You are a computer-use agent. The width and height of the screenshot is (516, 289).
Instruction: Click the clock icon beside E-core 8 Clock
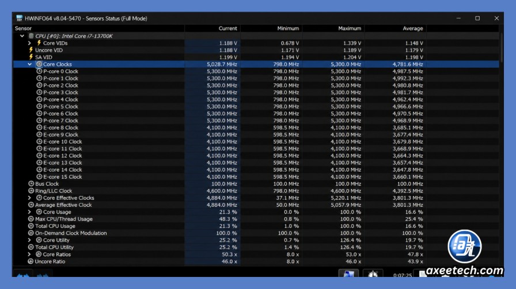point(39,128)
